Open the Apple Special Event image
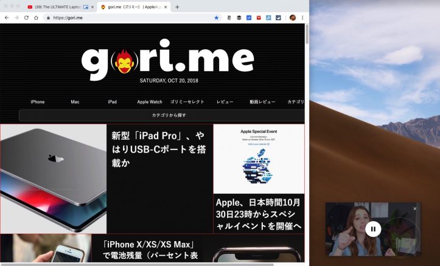 point(259,159)
